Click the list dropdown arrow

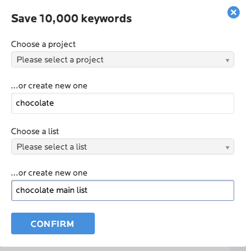tap(227, 148)
